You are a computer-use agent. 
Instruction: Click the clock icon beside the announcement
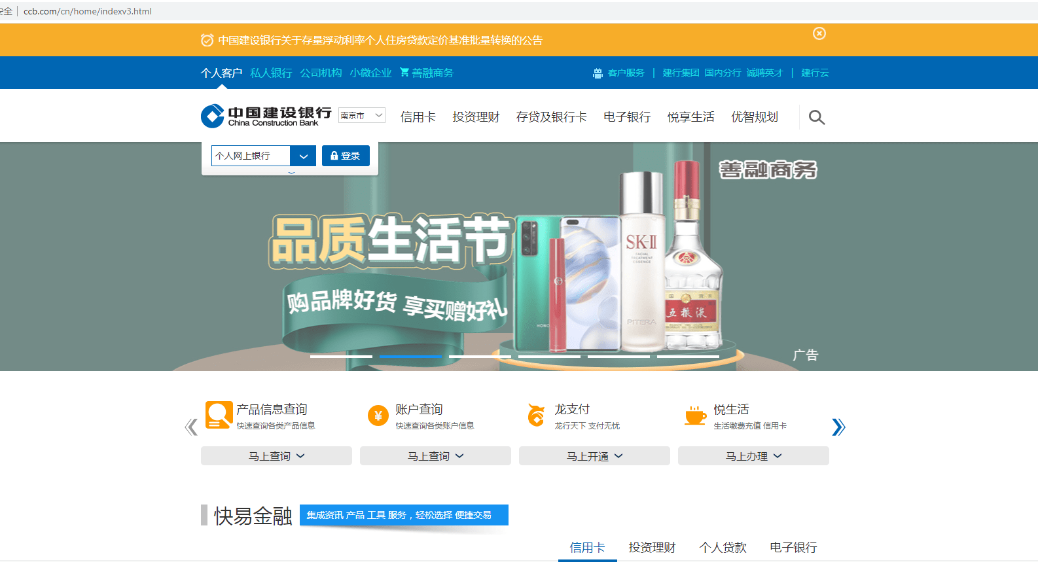tap(207, 41)
